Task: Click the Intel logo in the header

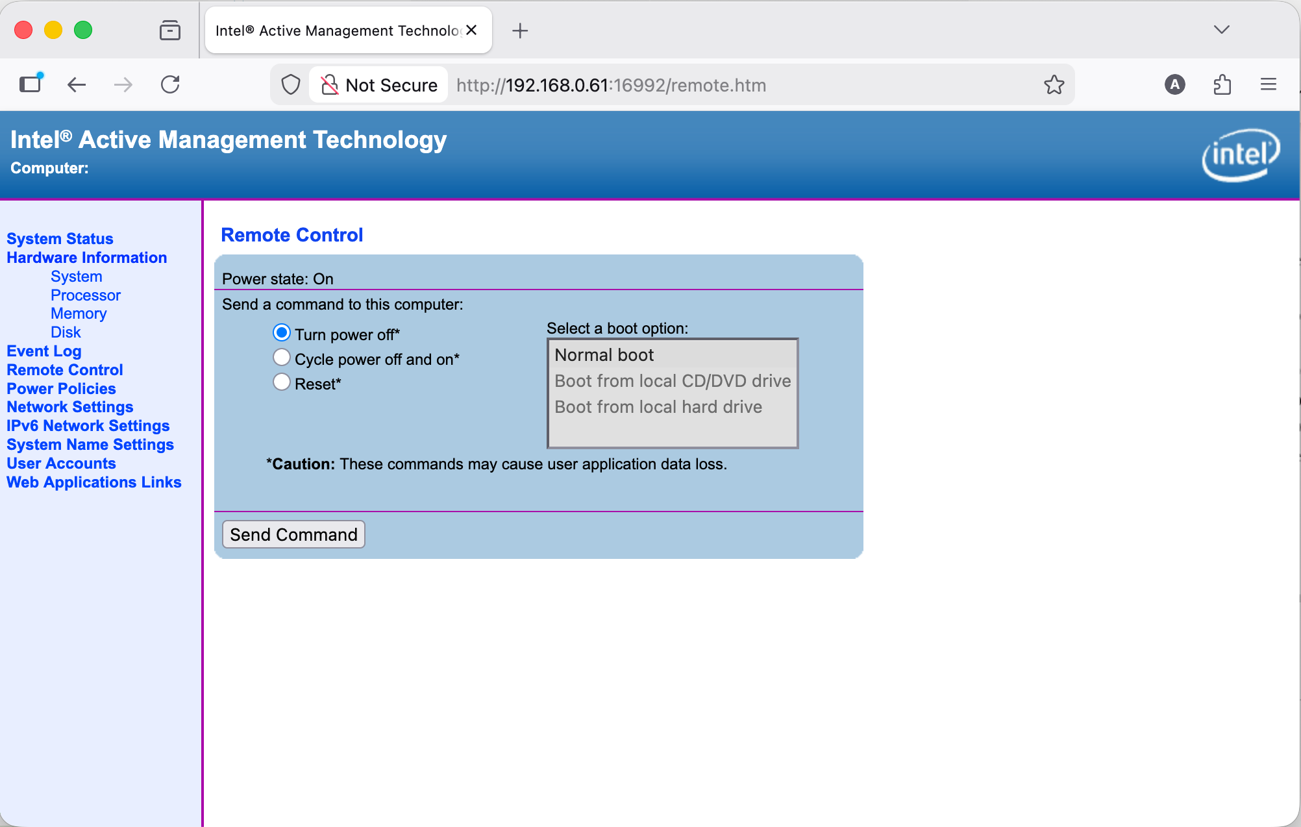Action: pos(1241,154)
